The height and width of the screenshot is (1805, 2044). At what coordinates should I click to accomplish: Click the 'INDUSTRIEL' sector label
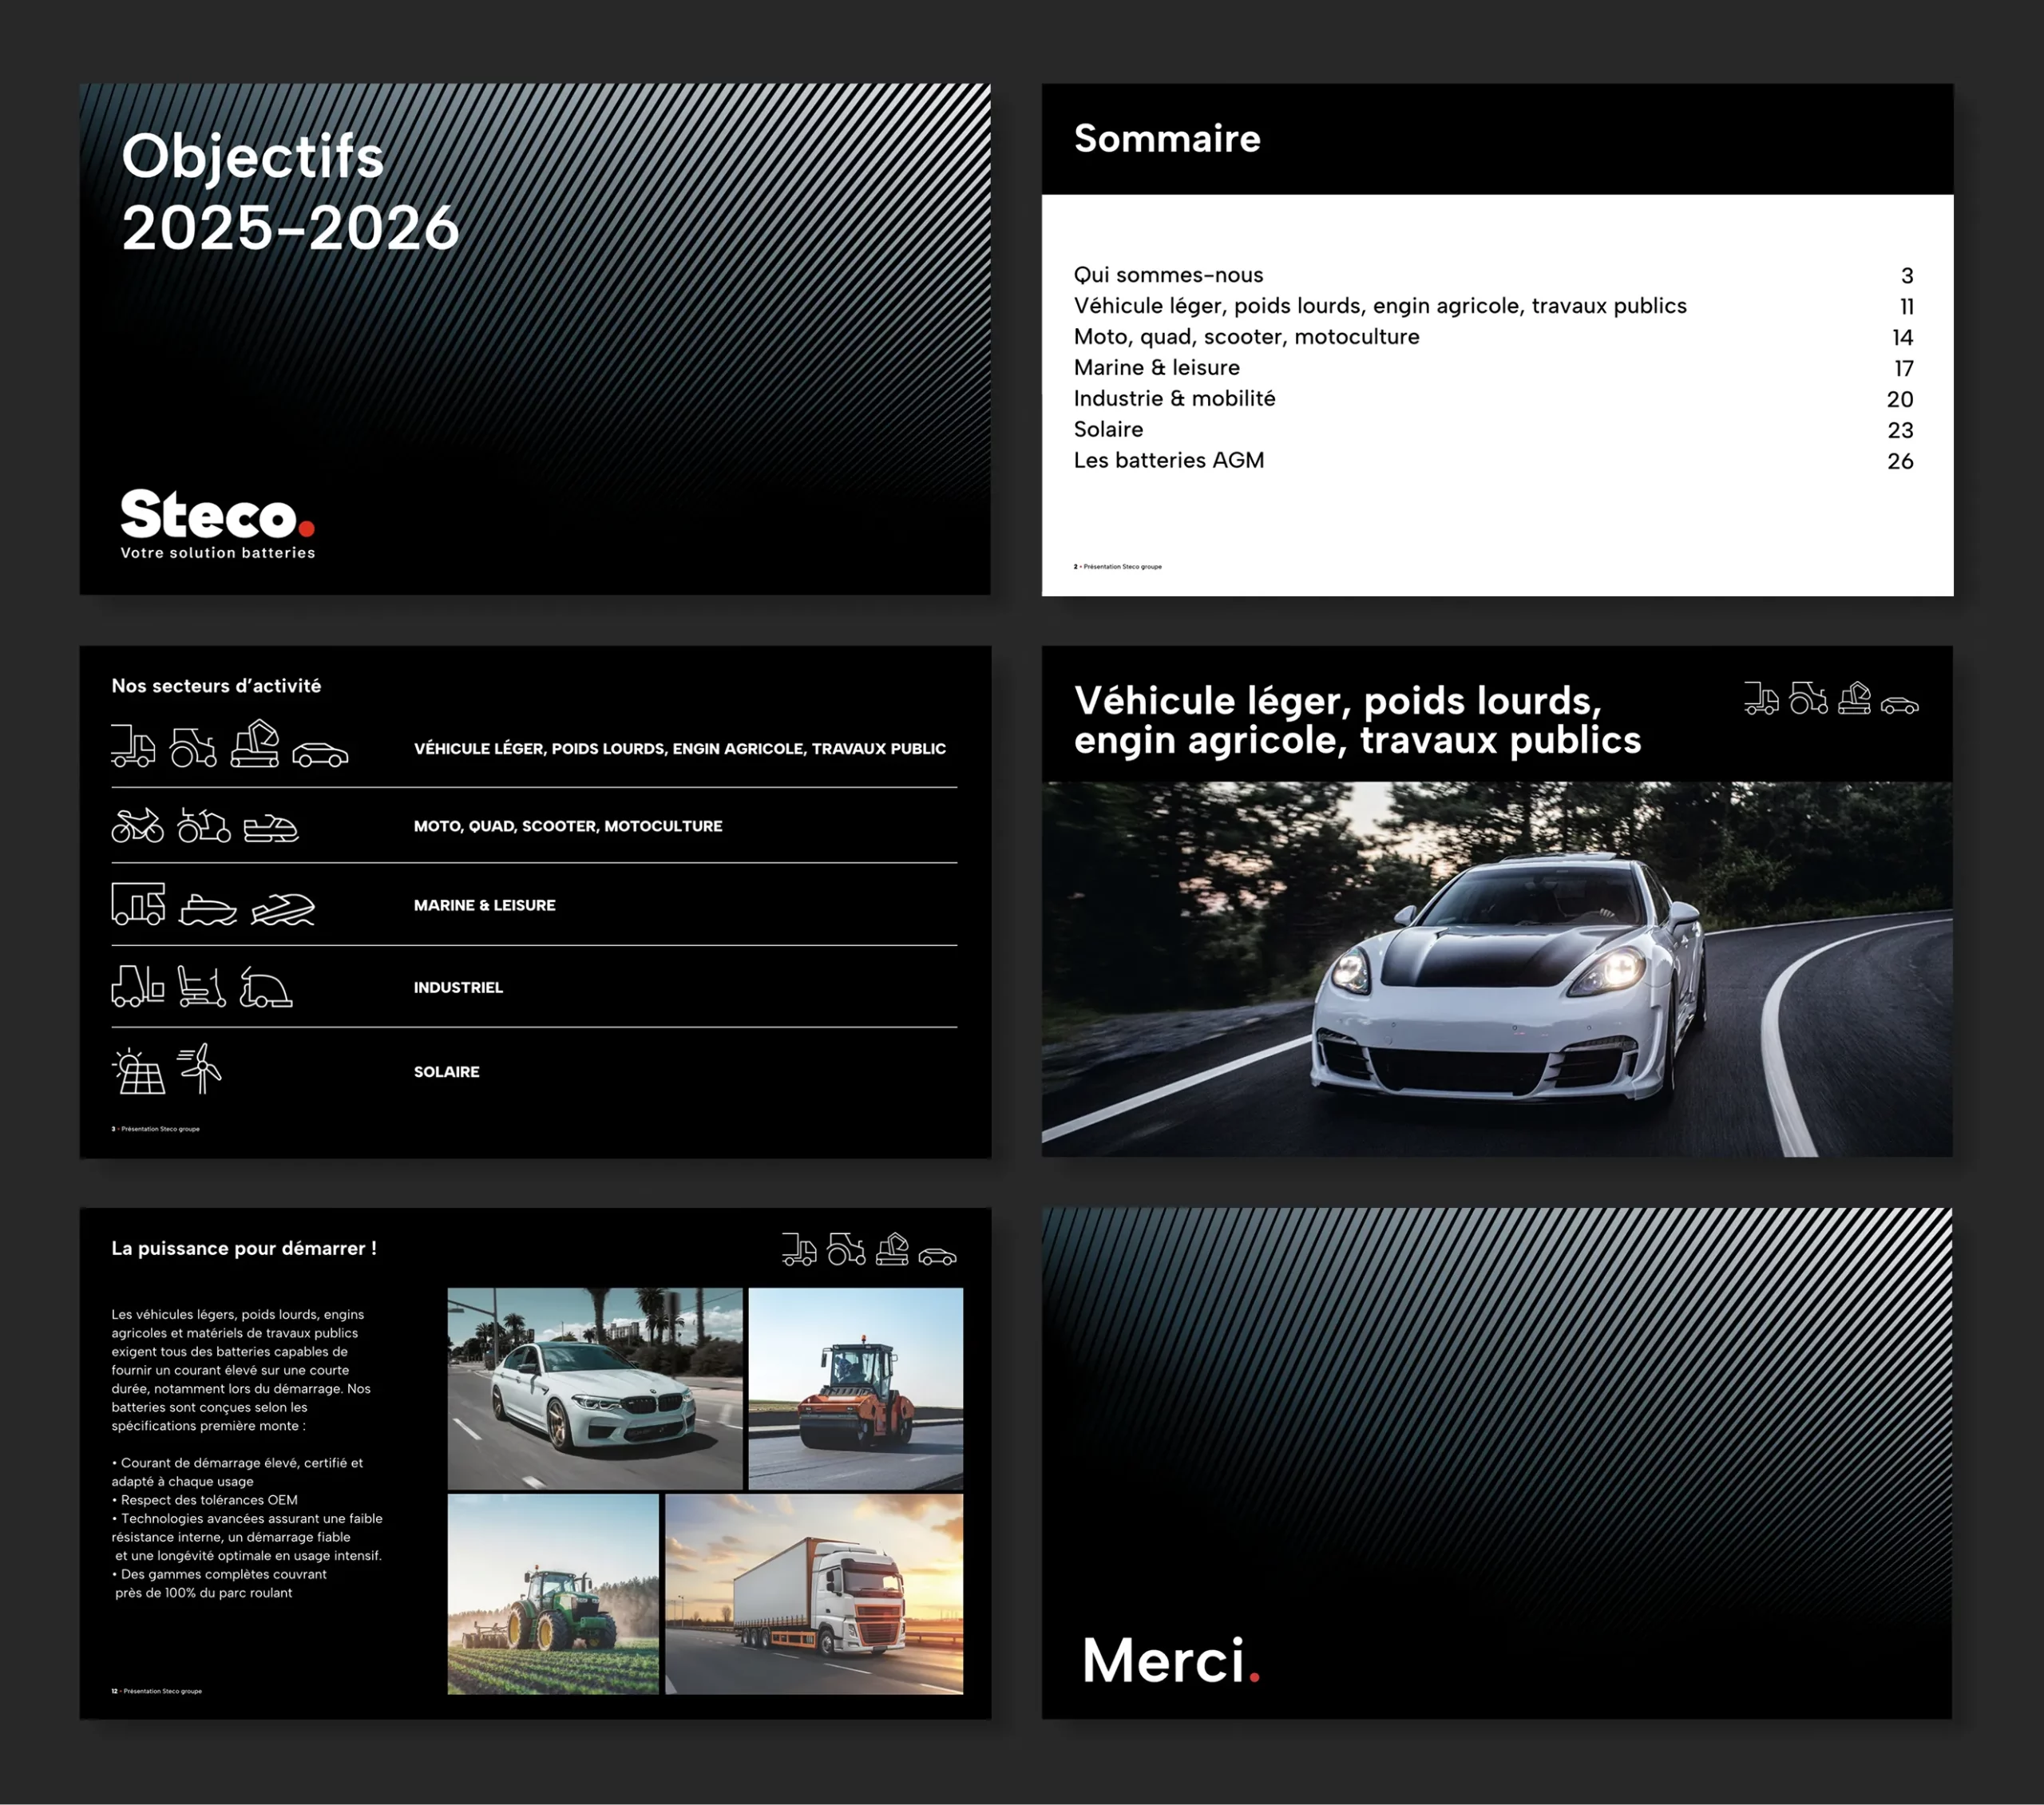click(x=458, y=987)
